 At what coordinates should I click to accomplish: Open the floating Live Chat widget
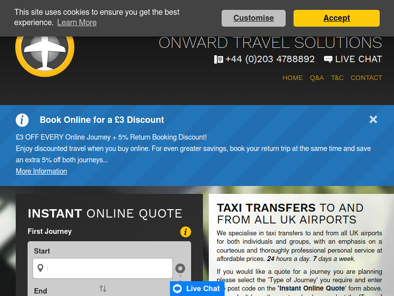[x=197, y=289]
